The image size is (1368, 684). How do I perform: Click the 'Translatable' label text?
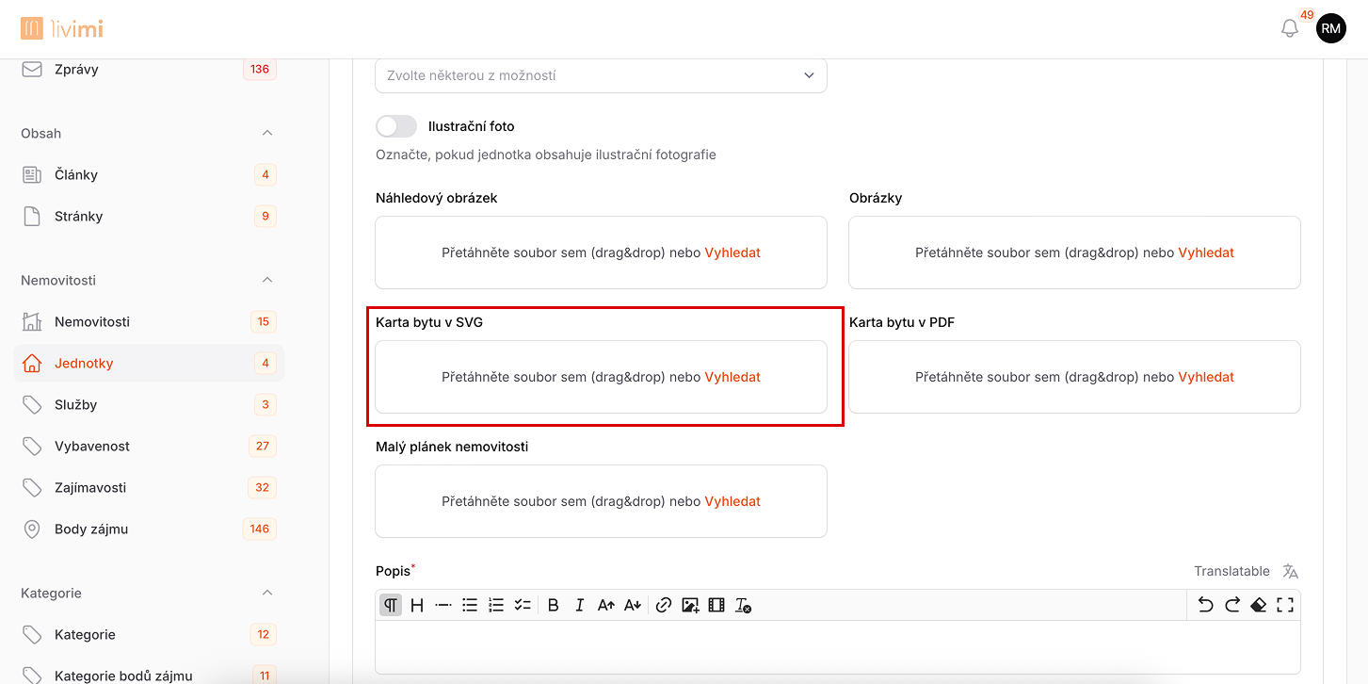point(1231,571)
